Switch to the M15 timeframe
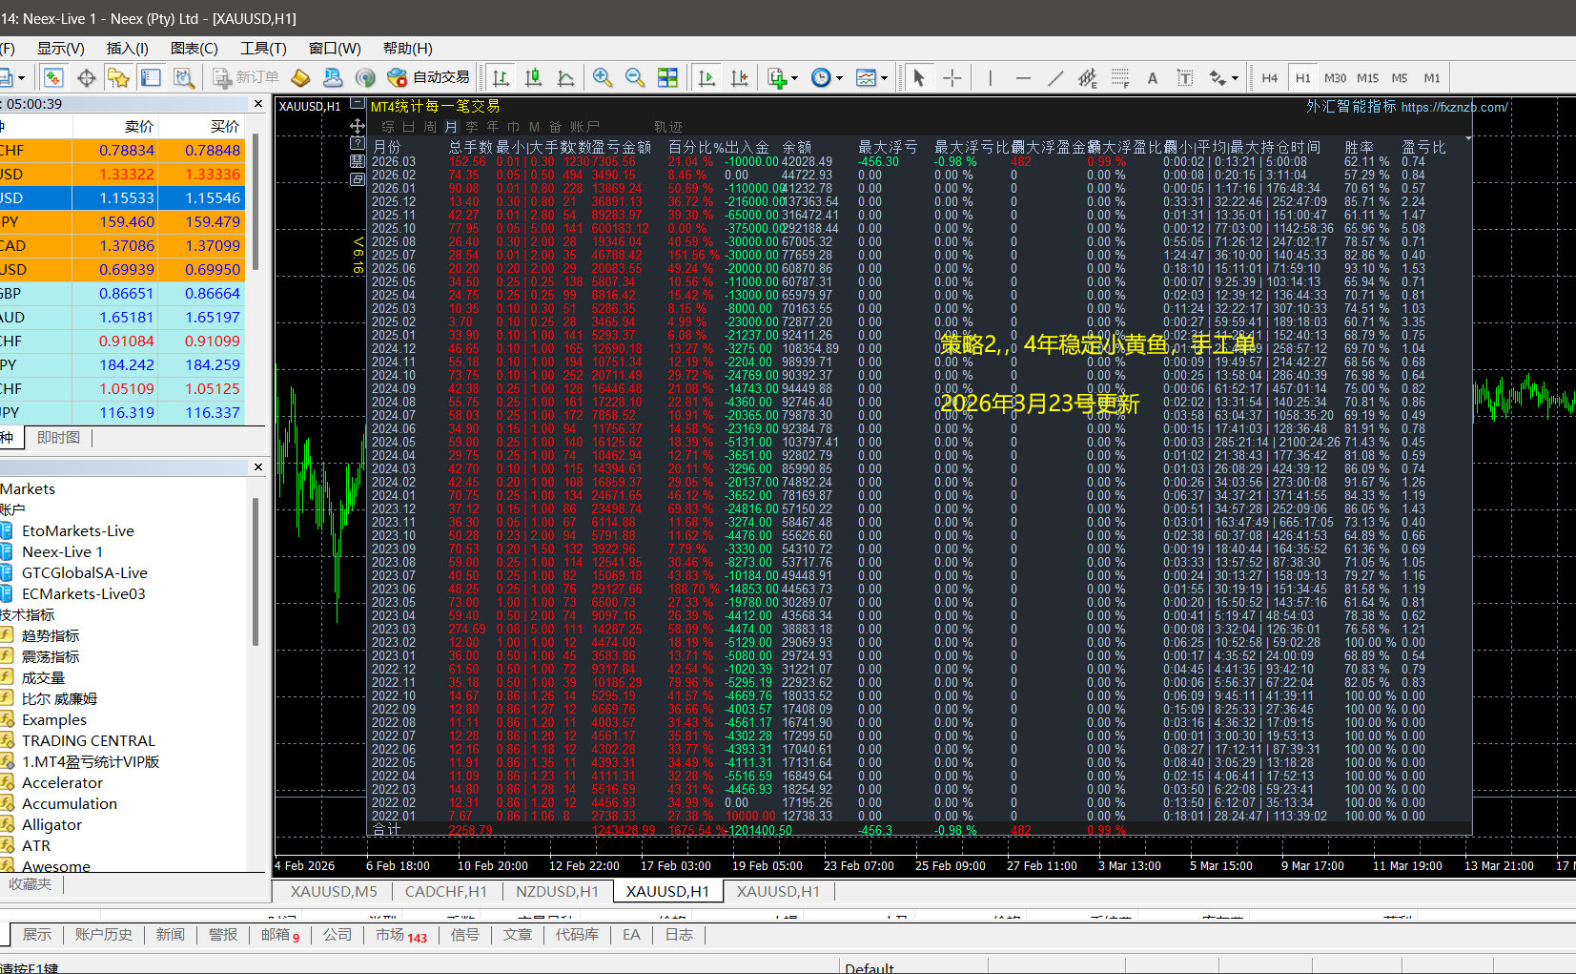1576x974 pixels. (1367, 78)
